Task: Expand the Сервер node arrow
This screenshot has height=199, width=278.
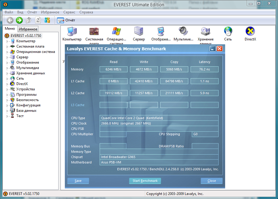Action: (7, 57)
